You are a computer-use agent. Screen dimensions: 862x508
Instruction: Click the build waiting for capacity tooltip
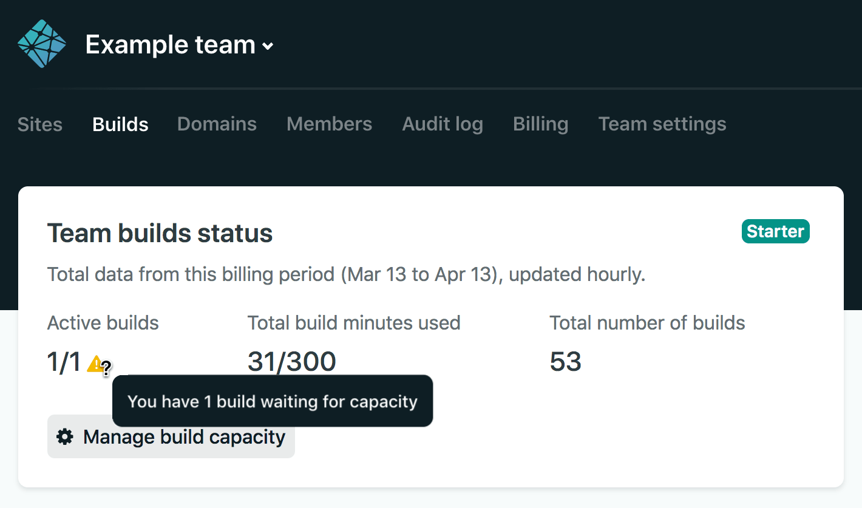(273, 401)
